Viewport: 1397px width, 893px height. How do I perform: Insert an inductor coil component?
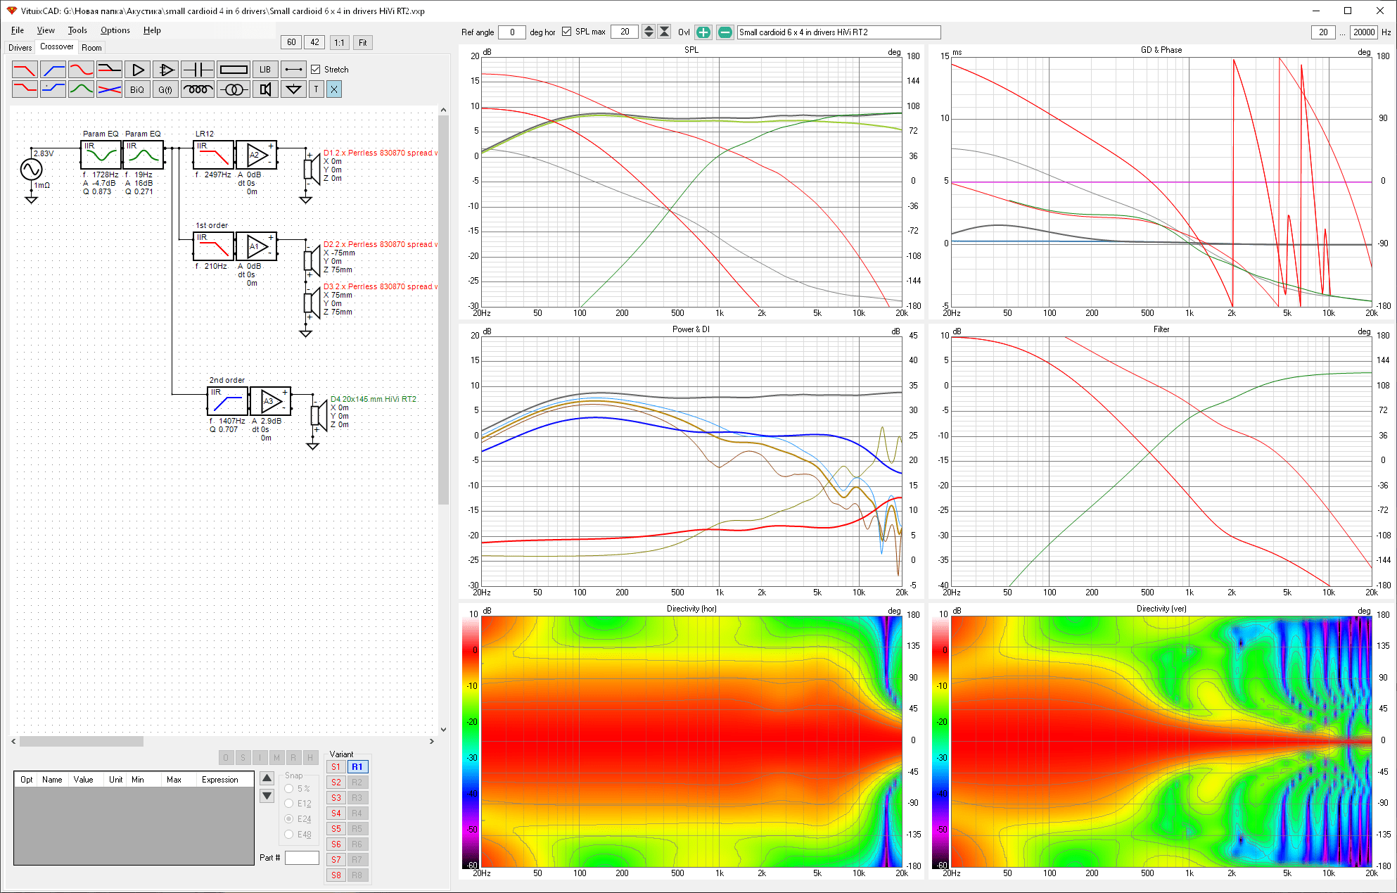point(198,89)
